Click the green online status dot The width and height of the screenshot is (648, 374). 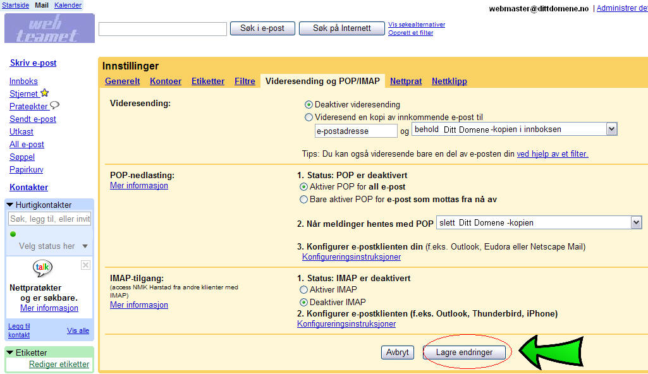[x=13, y=234]
